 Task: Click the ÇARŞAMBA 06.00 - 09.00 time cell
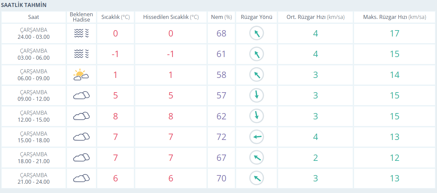point(34,75)
